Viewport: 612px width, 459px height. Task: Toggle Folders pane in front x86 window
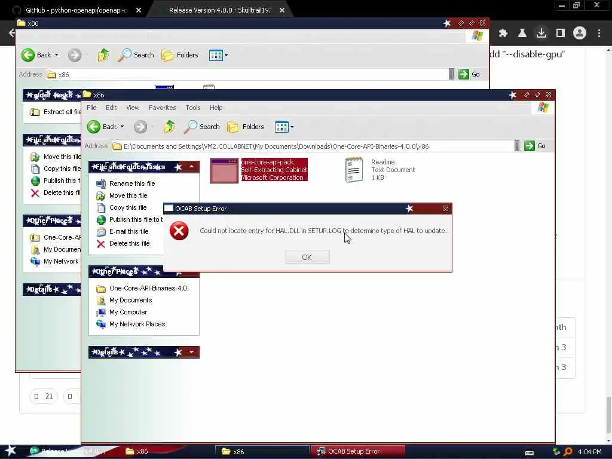246,127
